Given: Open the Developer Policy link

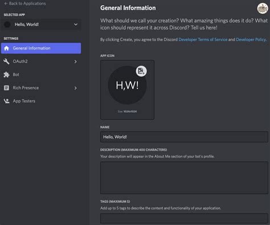Looking at the screenshot, I should click(251, 39).
